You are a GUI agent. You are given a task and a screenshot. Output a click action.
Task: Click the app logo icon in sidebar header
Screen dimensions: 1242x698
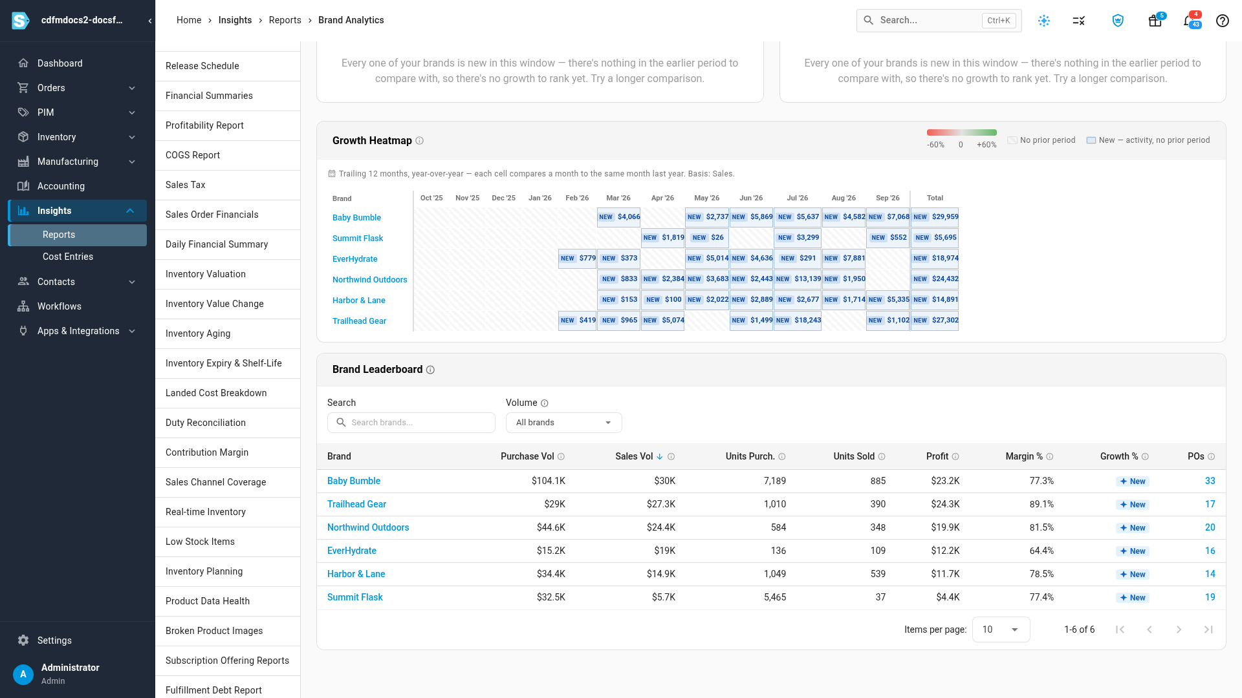[x=21, y=21]
